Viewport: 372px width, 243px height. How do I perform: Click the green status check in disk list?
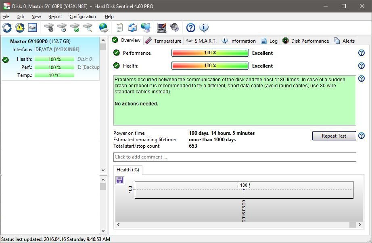coord(6,60)
